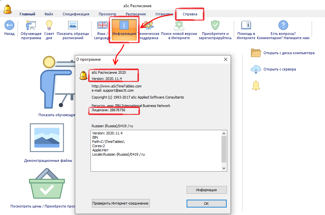Click scroll up arrow in info box

[x=224, y=133]
